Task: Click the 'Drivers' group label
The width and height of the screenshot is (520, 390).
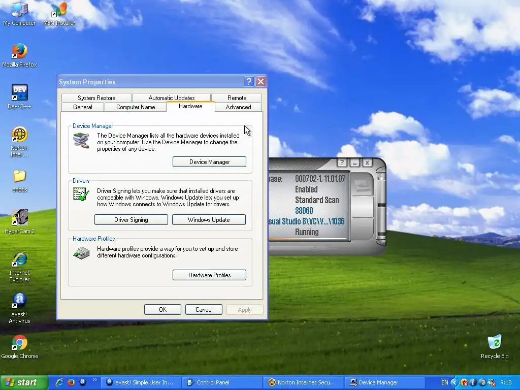Action: pyautogui.click(x=81, y=181)
